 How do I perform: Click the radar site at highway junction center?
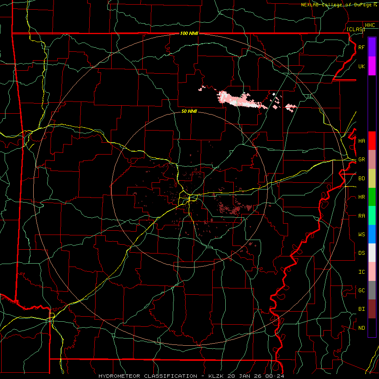pyautogui.click(x=189, y=195)
